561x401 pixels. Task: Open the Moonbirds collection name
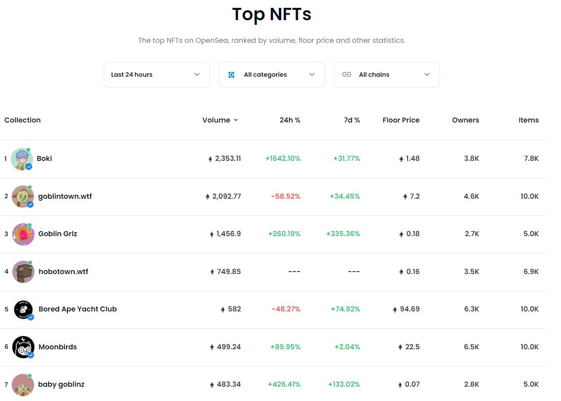(58, 346)
